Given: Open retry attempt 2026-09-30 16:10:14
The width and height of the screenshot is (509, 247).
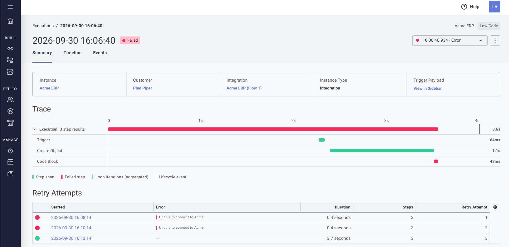Looking at the screenshot, I should pyautogui.click(x=71, y=228).
